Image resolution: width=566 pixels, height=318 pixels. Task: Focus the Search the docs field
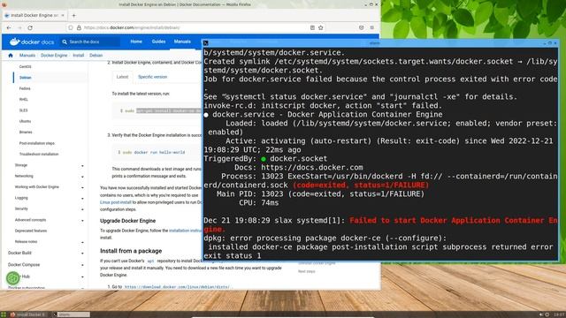click(90, 42)
